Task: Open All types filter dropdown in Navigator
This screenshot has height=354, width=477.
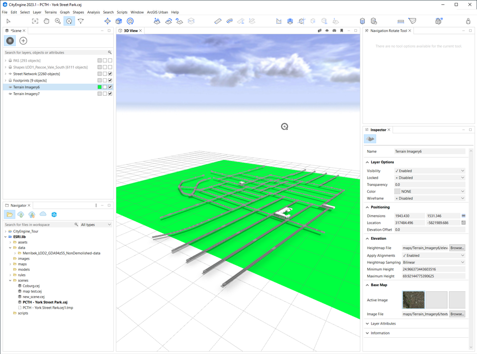Action: pos(96,225)
